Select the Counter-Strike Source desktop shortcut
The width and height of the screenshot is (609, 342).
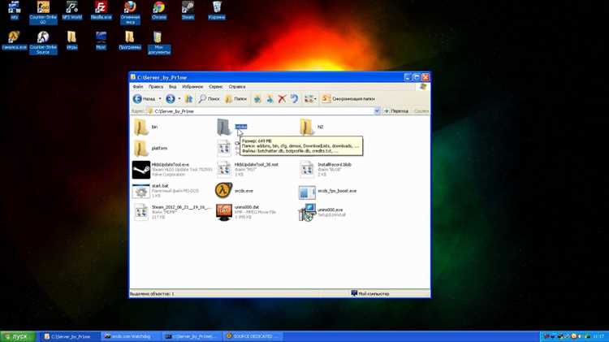pos(43,42)
